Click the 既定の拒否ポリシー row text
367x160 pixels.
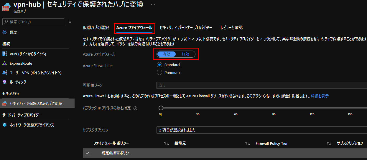point(116,153)
